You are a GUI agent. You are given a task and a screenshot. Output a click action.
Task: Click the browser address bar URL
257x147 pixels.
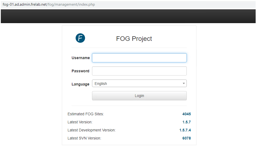pyautogui.click(x=49, y=4)
